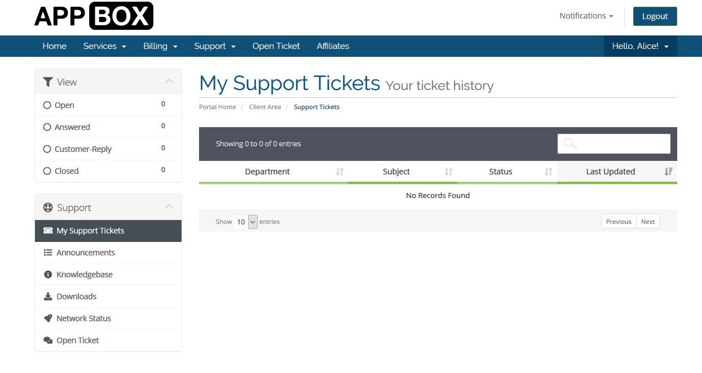The image size is (702, 373).
Task: Open Affiliates in the navigation bar
Action: (333, 46)
